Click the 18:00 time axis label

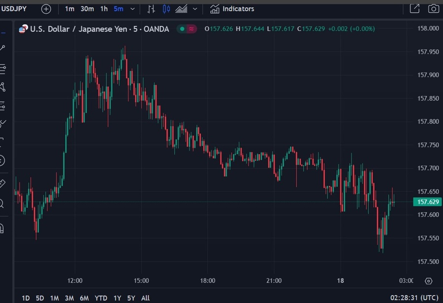[x=208, y=281]
